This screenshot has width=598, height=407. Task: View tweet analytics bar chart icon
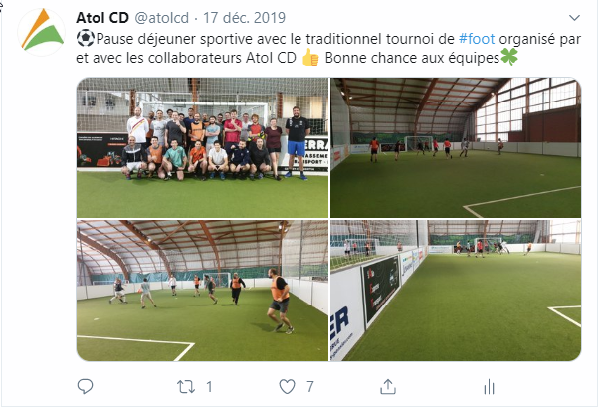click(x=489, y=387)
